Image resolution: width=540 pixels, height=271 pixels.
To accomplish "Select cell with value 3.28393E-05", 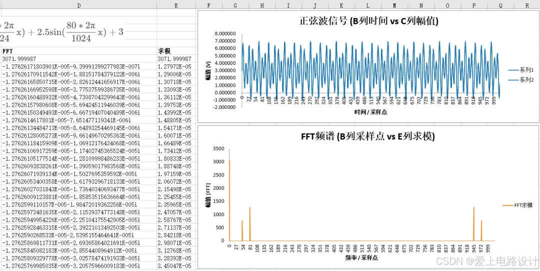I will 176,259.
